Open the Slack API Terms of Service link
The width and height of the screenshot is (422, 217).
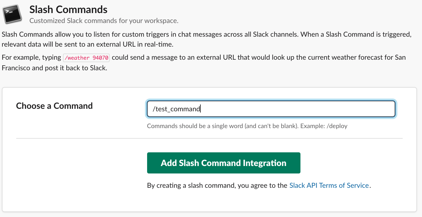pyautogui.click(x=329, y=186)
